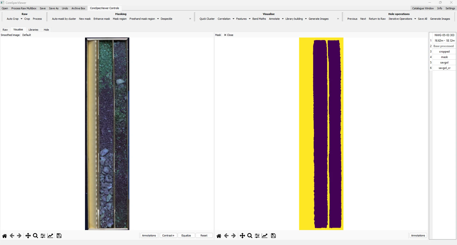The height and width of the screenshot is (245, 457).
Task: Show more Masking tools overflow chevron
Action: click(190, 19)
